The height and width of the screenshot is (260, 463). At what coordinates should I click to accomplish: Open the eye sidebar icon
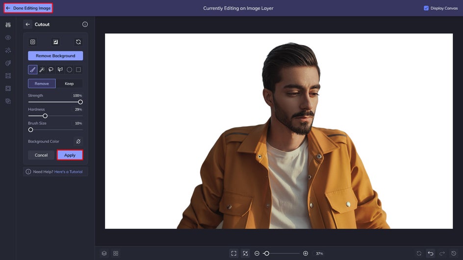click(8, 37)
